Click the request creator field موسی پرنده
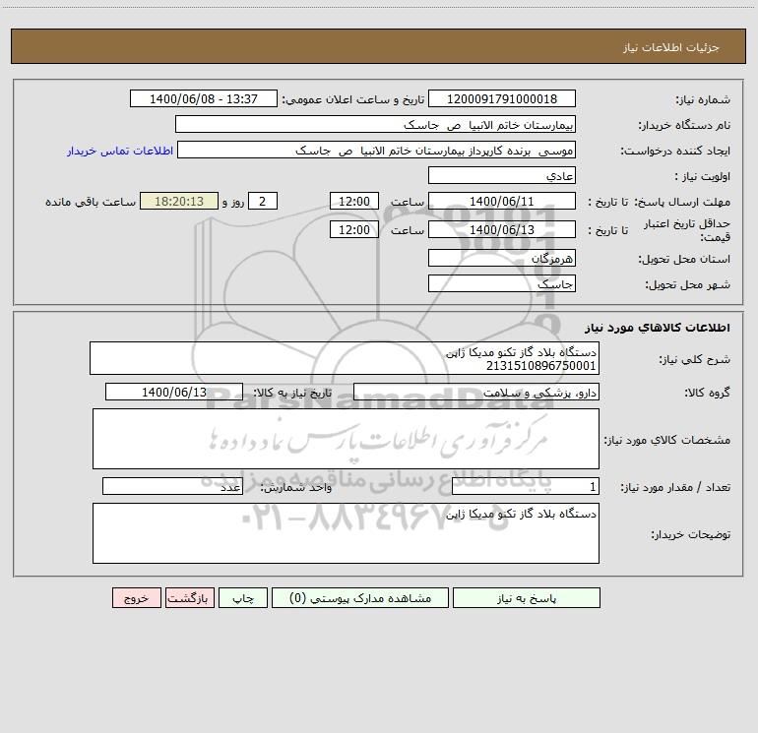 pyautogui.click(x=377, y=150)
